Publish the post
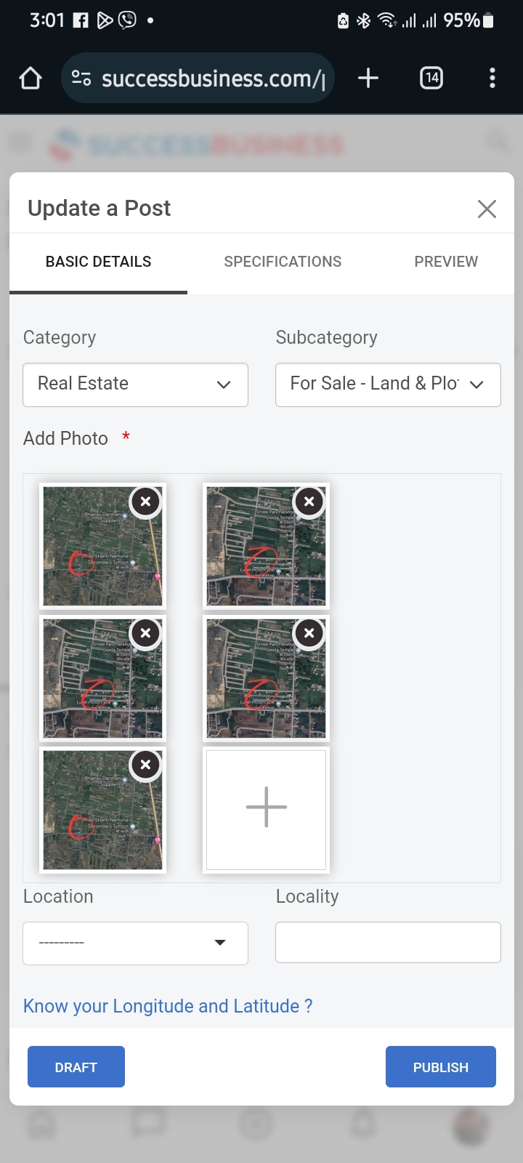The height and width of the screenshot is (1163, 523). (440, 1067)
